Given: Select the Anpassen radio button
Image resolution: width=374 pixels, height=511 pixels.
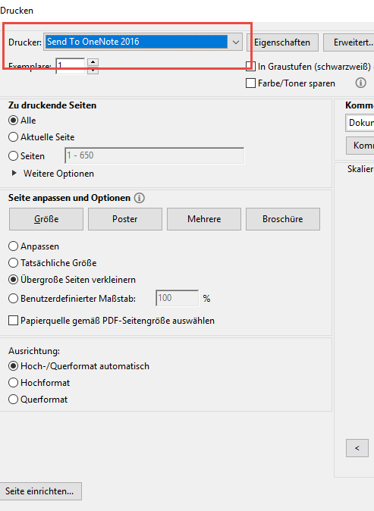Looking at the screenshot, I should pyautogui.click(x=13, y=246).
